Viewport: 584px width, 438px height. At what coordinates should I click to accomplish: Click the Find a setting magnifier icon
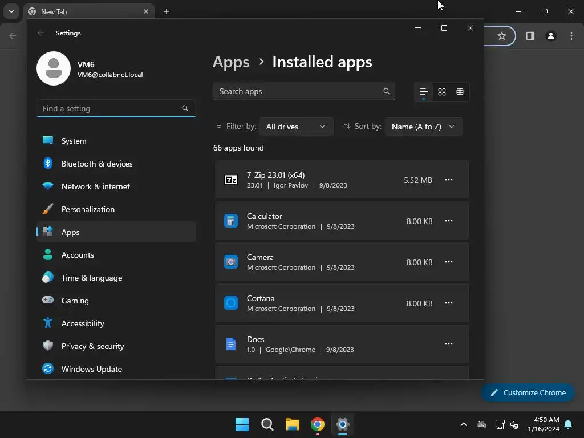pos(185,108)
